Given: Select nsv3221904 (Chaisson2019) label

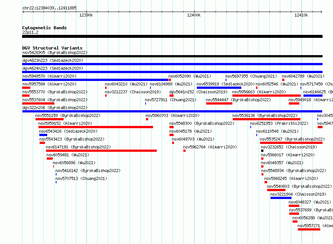Looking at the screenshot, I should pyautogui.click(x=298, y=194).
